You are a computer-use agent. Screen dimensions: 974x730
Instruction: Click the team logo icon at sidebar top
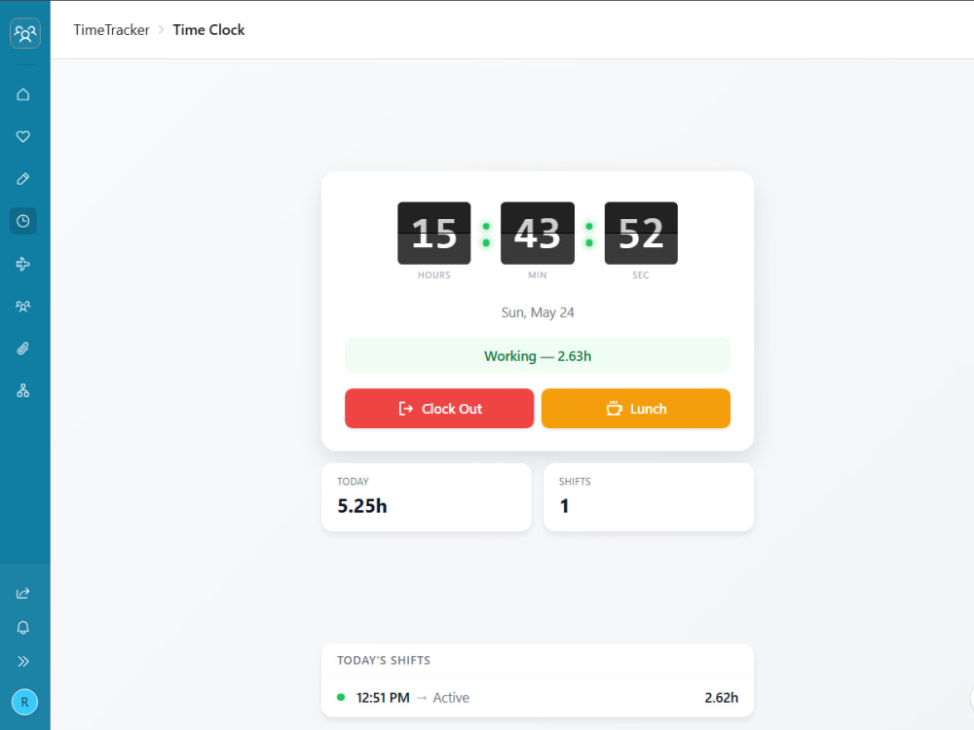[25, 33]
